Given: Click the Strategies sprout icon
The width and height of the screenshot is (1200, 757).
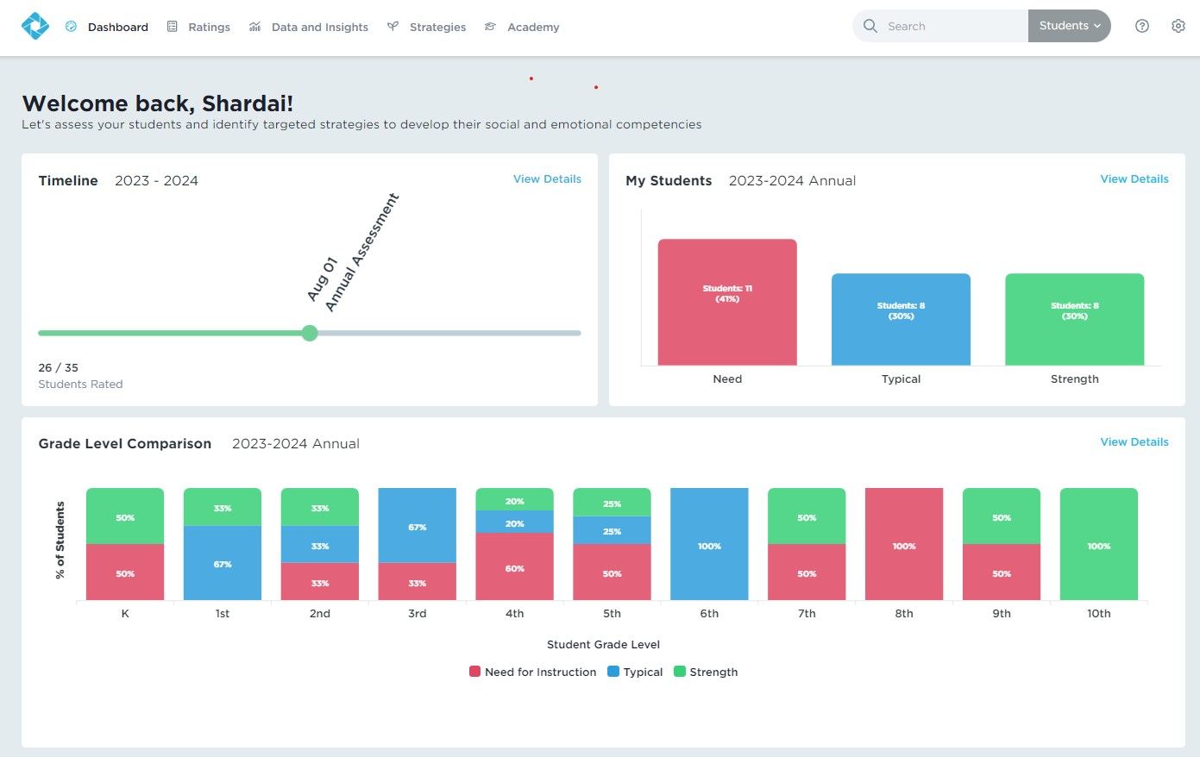Looking at the screenshot, I should 393,27.
